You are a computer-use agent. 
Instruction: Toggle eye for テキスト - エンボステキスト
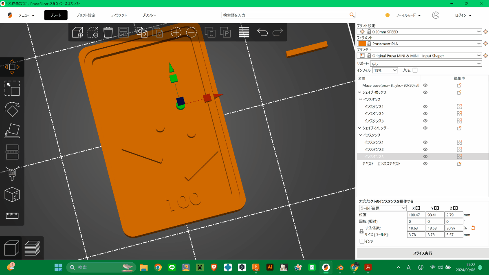(425, 163)
